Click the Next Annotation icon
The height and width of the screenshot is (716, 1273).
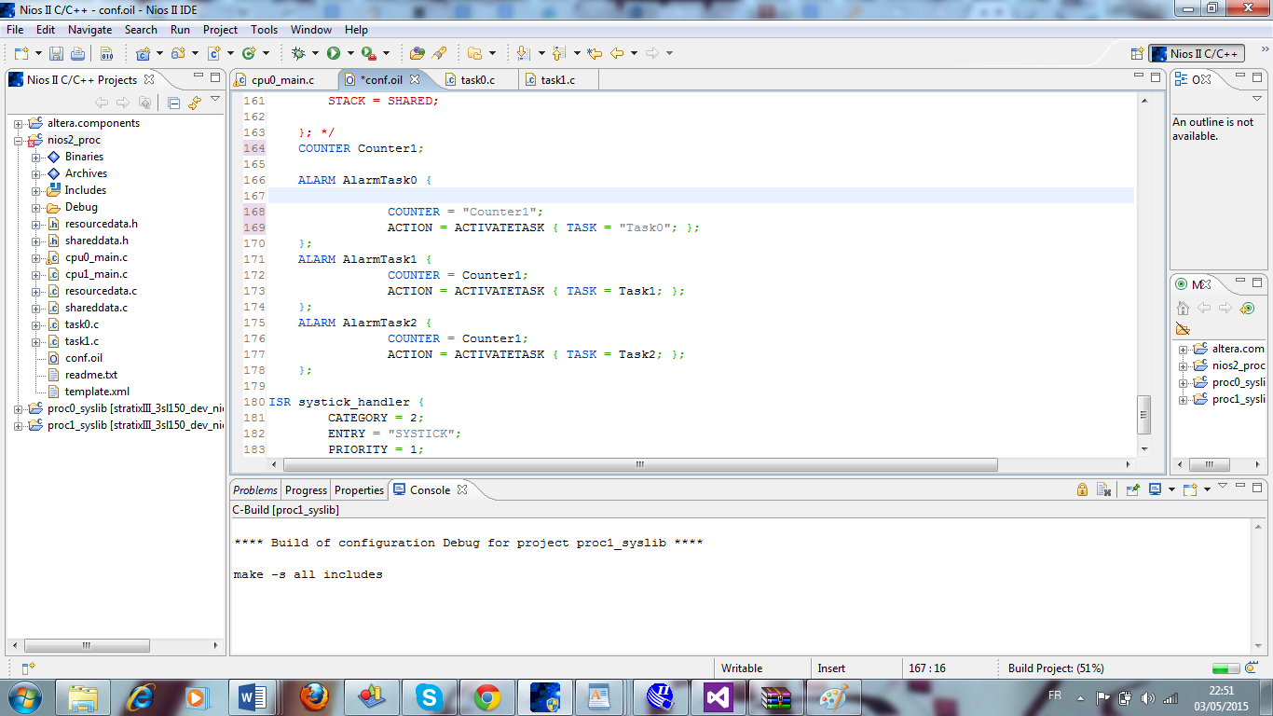tap(523, 53)
